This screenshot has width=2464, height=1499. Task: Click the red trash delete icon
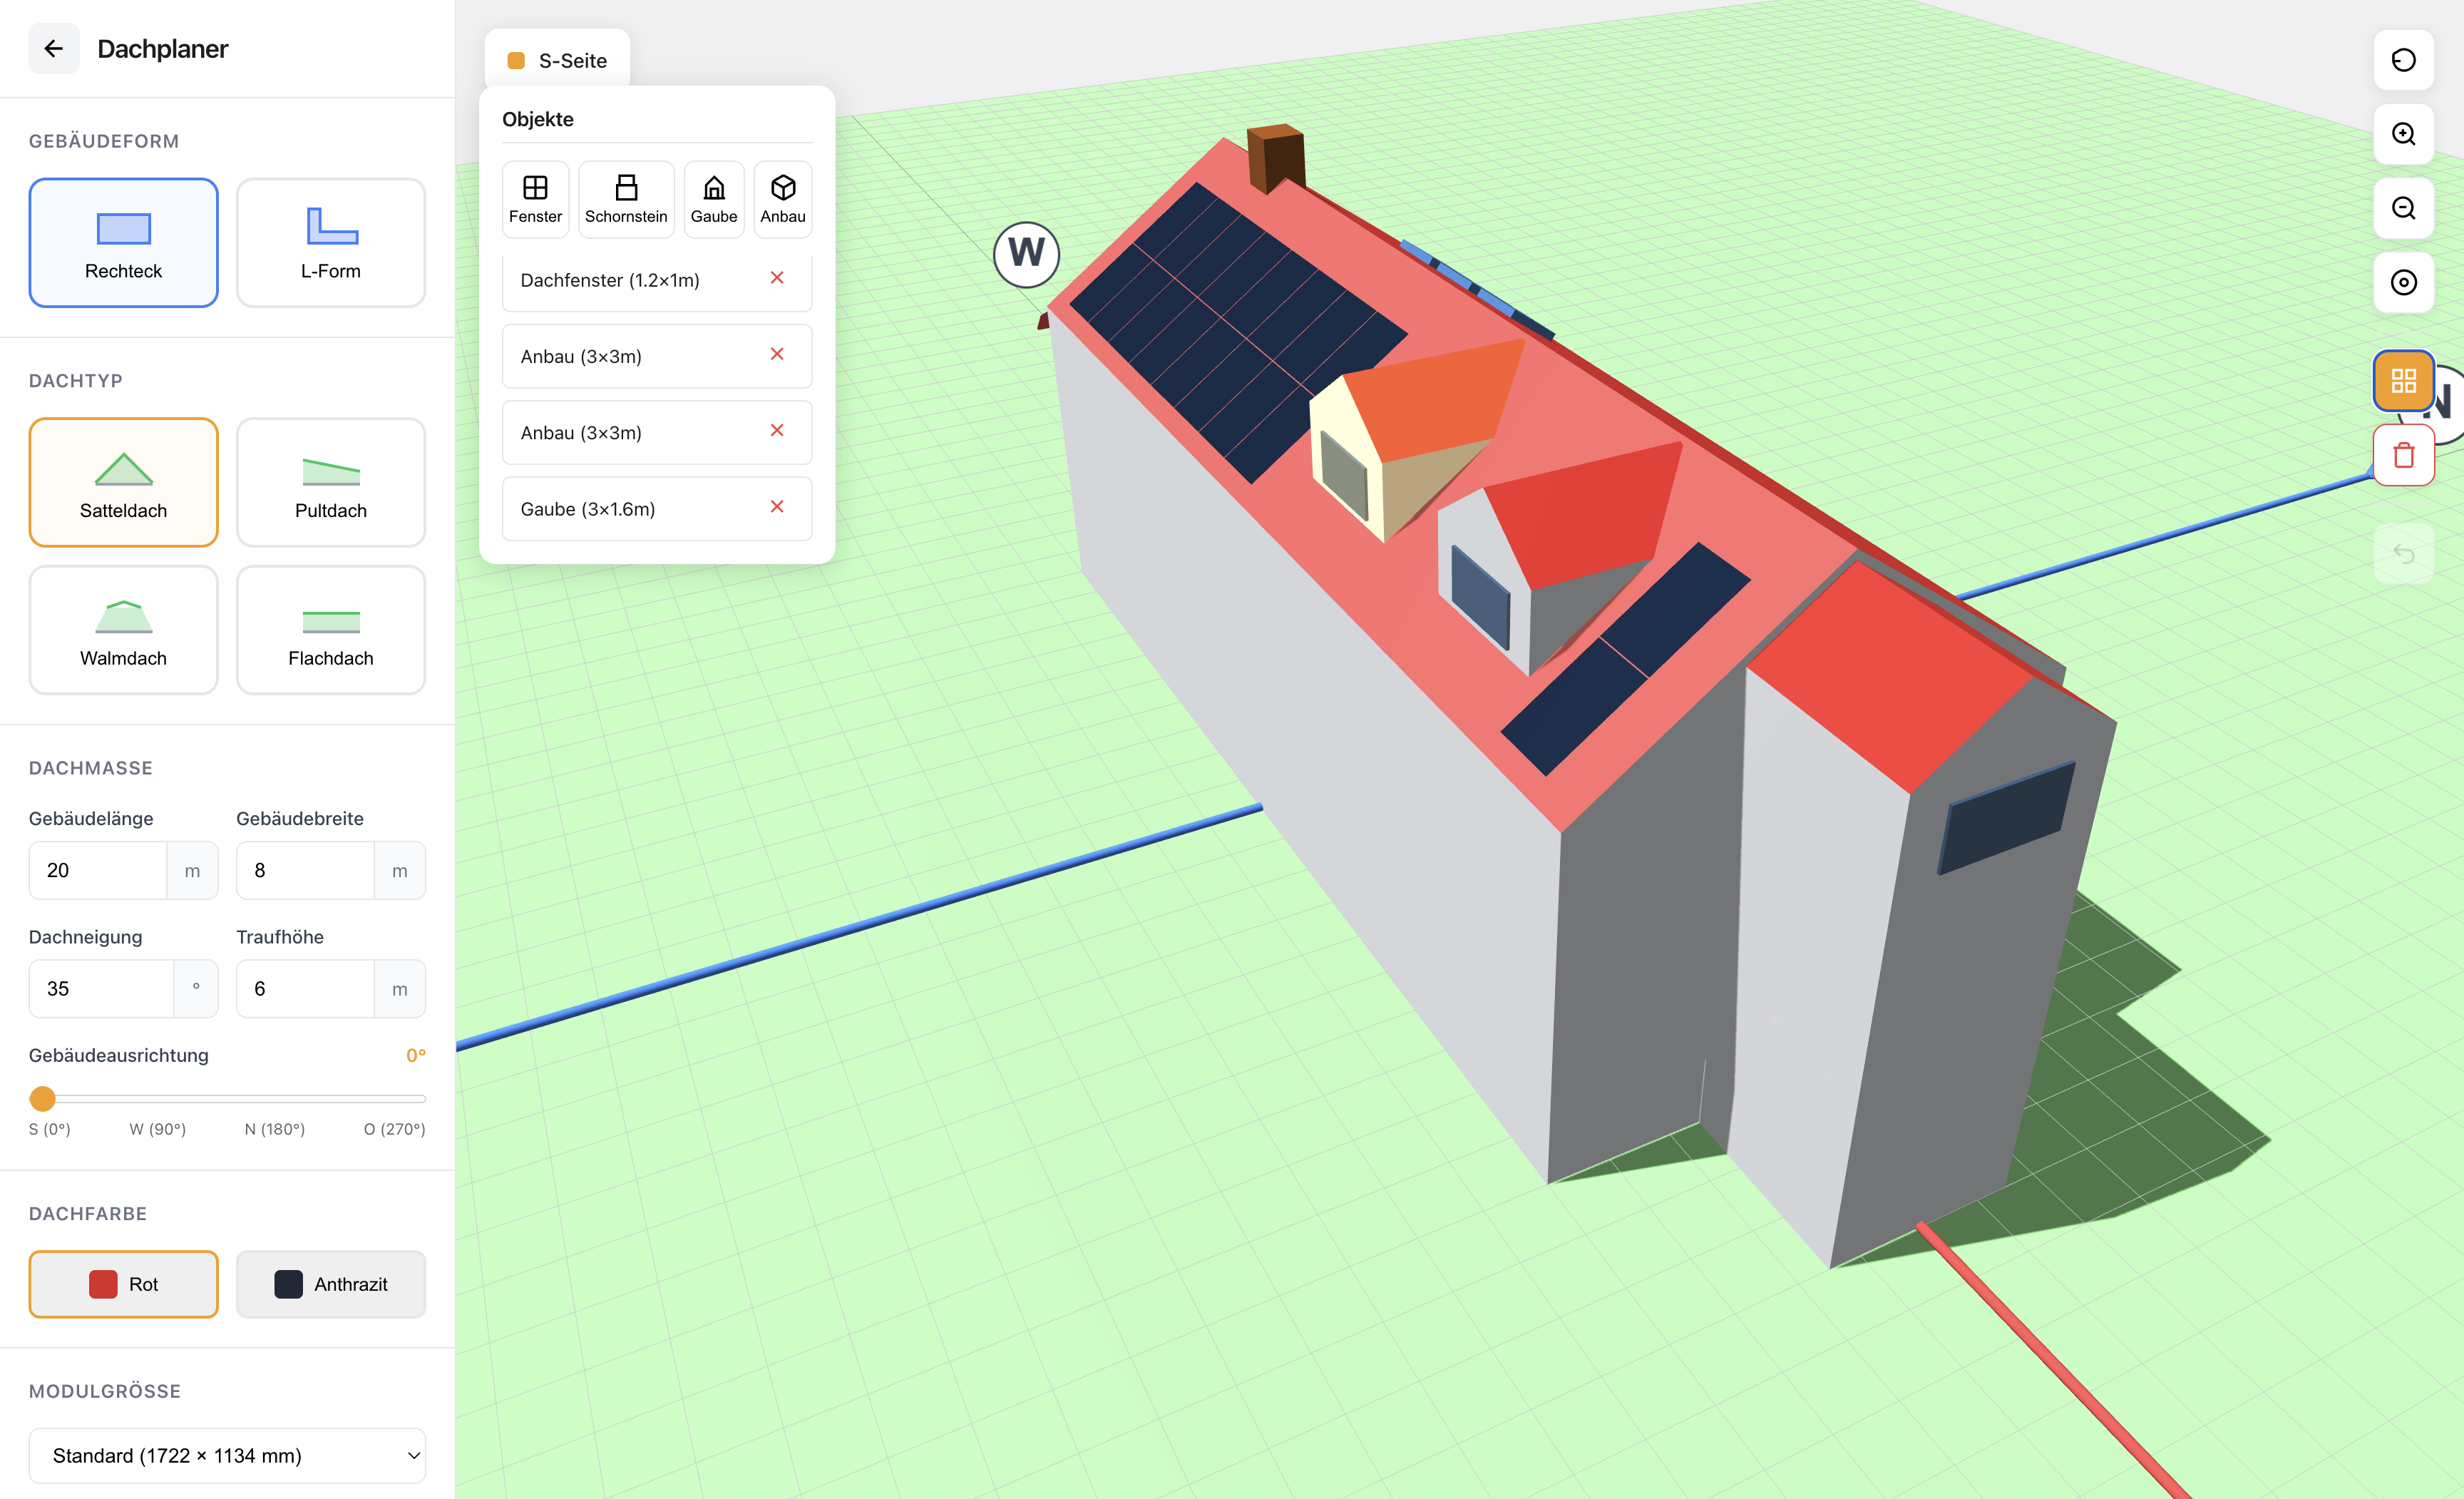pyautogui.click(x=2403, y=455)
